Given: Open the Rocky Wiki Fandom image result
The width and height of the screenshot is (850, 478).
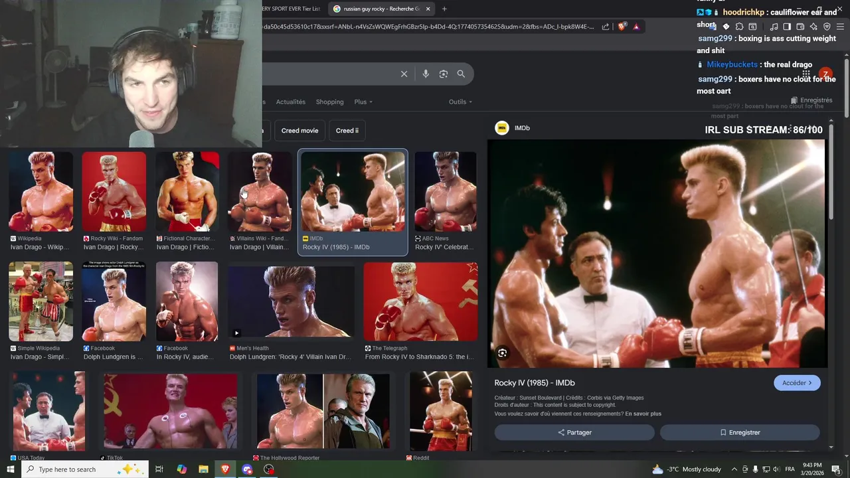Looking at the screenshot, I should click(x=114, y=192).
